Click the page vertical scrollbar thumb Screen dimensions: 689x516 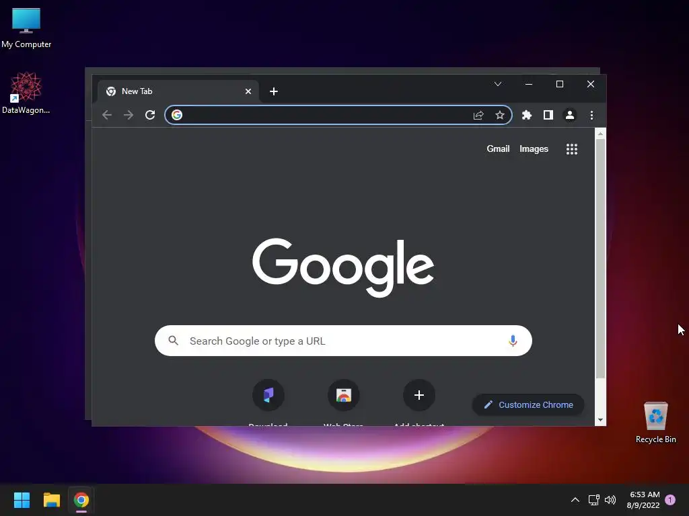(x=600, y=258)
